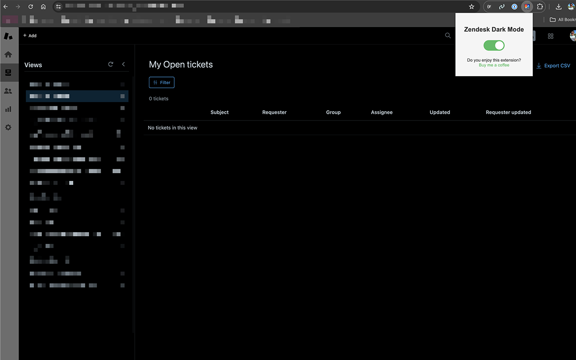Open the search icon in the top bar
This screenshot has height=360, width=576.
tap(448, 36)
